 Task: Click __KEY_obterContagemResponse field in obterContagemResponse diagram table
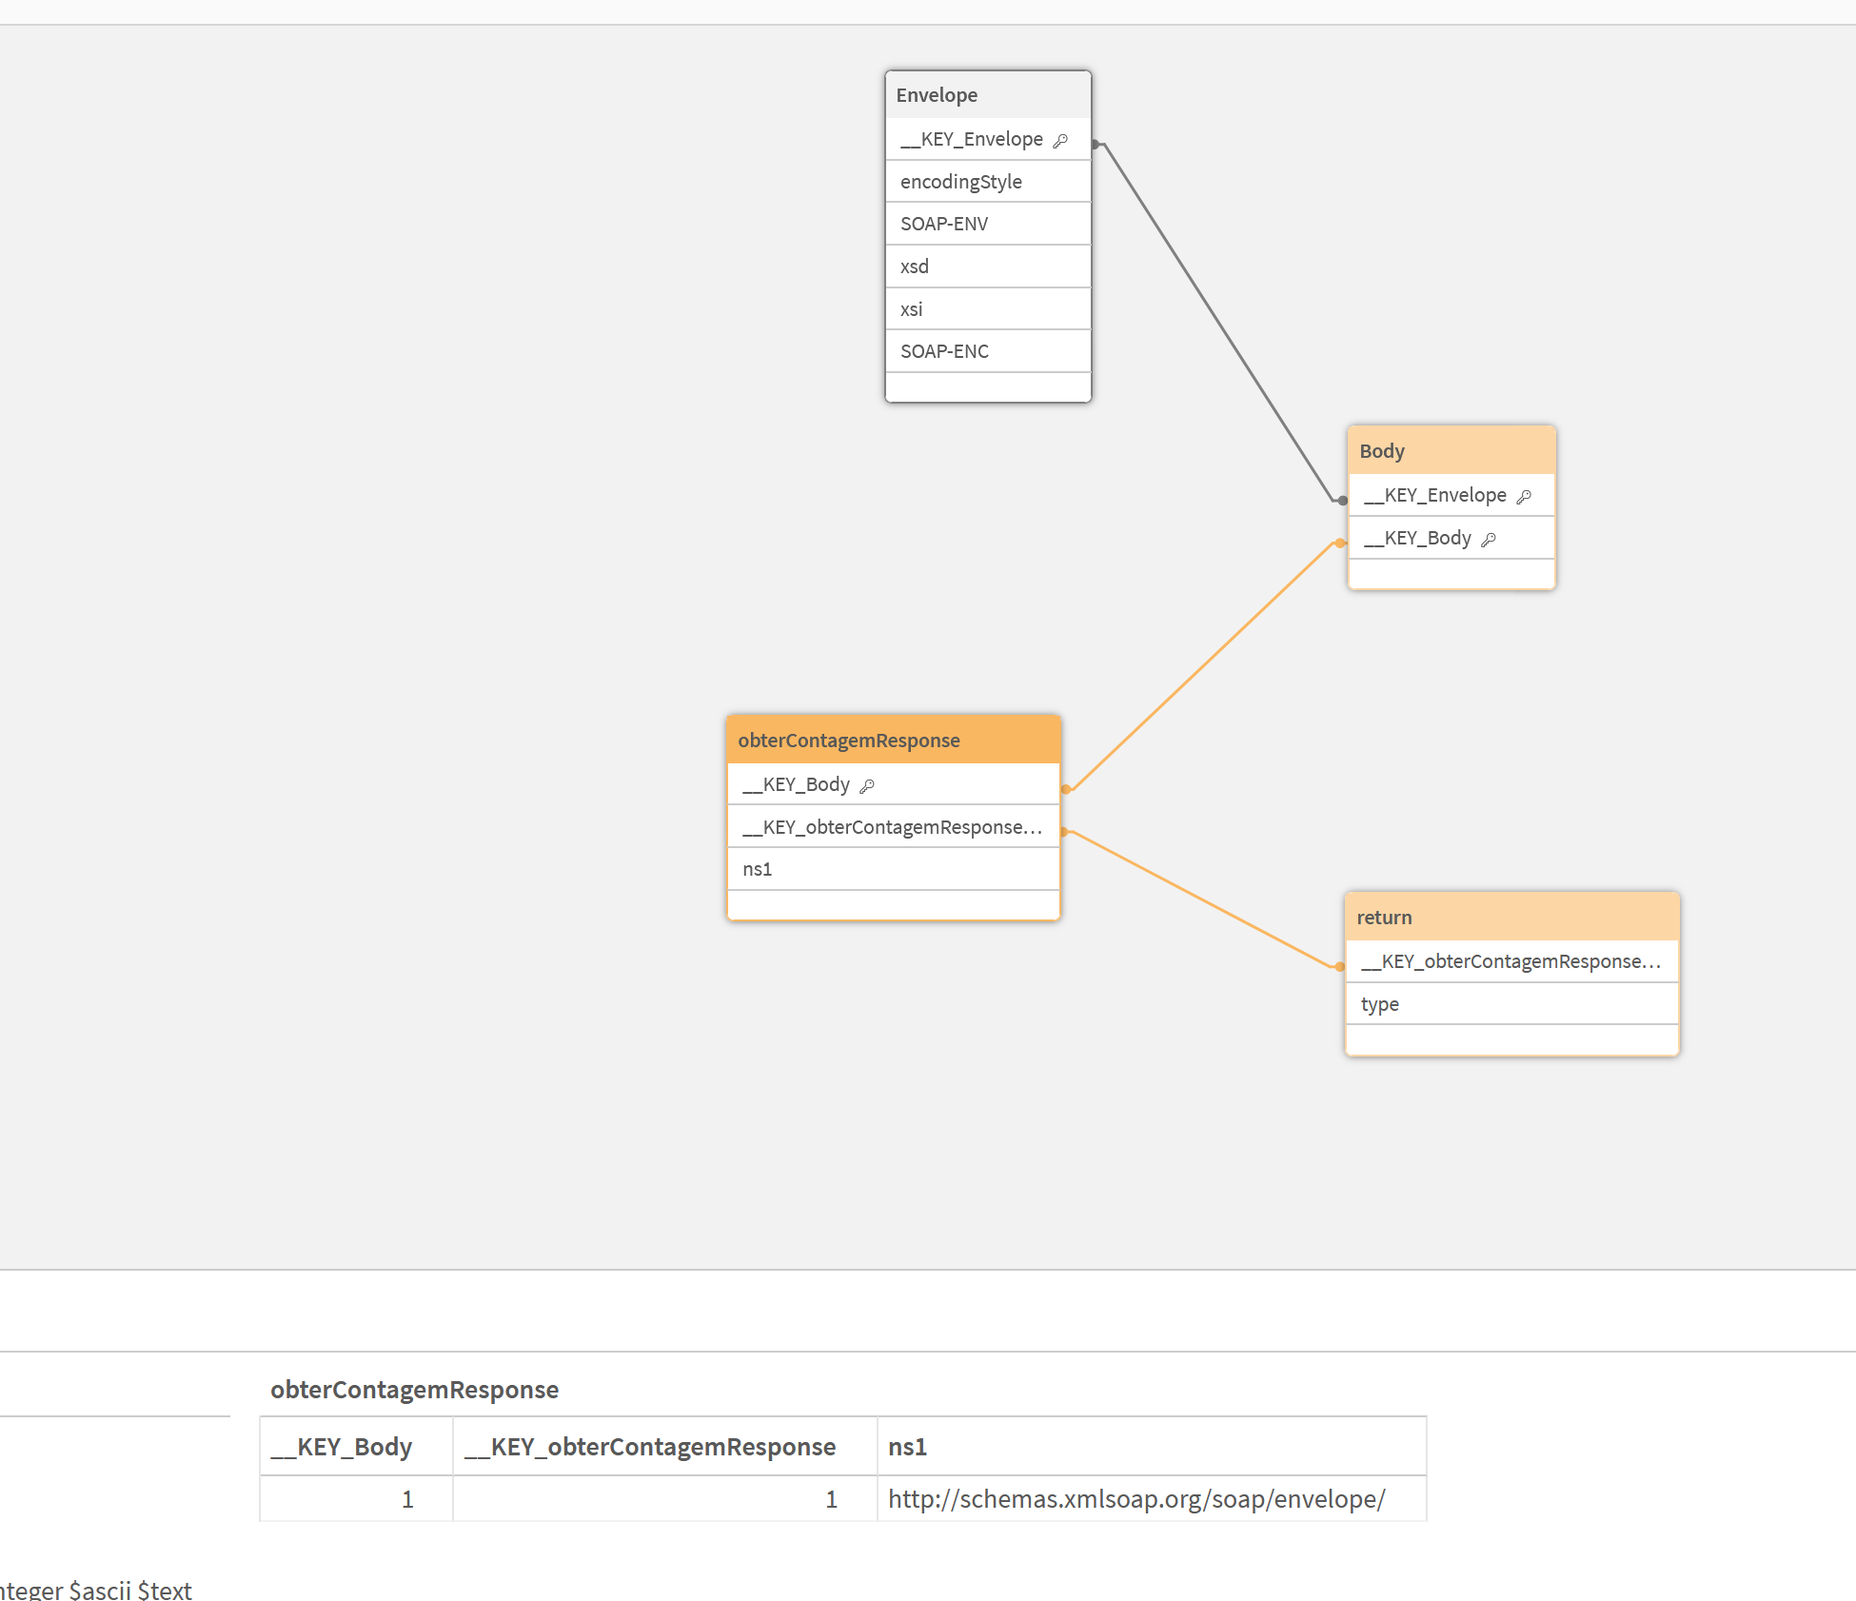893,827
